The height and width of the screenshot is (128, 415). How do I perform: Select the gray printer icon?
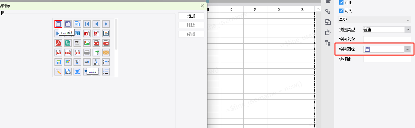click(87, 52)
